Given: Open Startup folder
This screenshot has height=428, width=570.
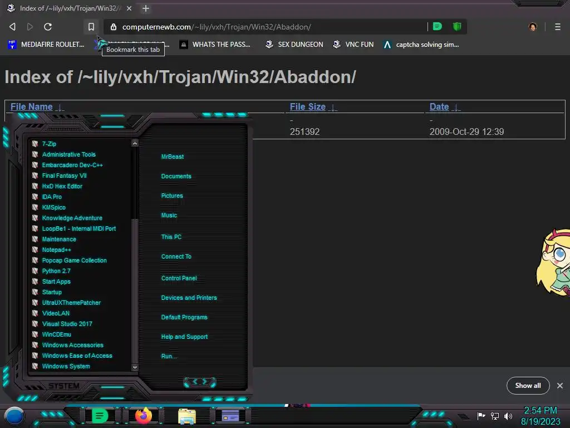Looking at the screenshot, I should click(x=52, y=291).
